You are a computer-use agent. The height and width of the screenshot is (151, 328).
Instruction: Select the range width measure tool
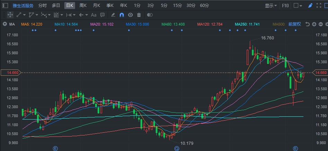(x=69, y=15)
